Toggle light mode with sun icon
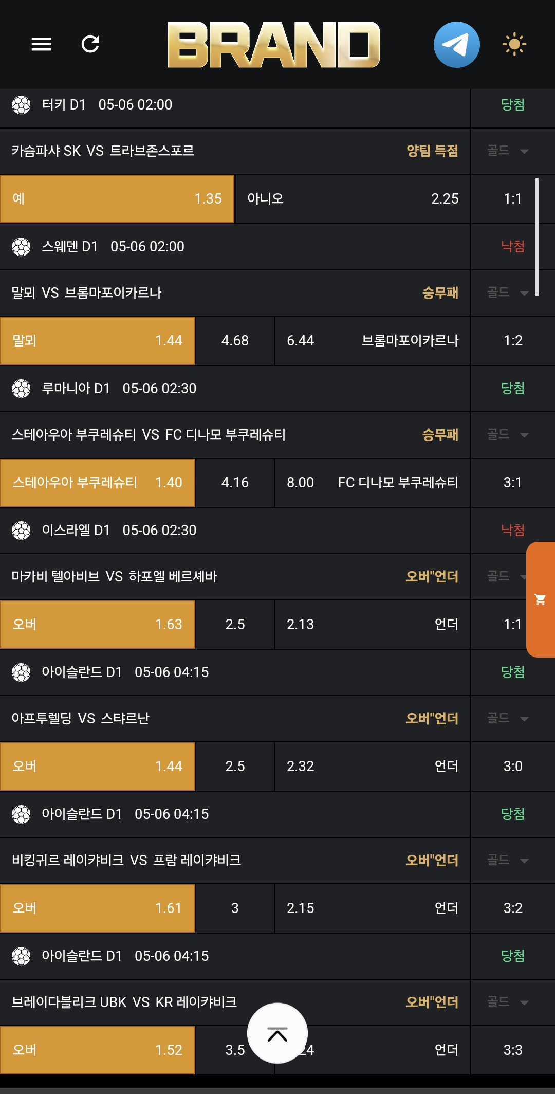 click(514, 44)
